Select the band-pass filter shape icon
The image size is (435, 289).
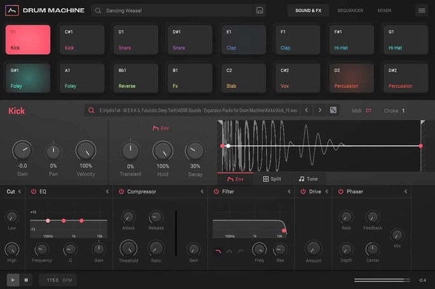229,251
